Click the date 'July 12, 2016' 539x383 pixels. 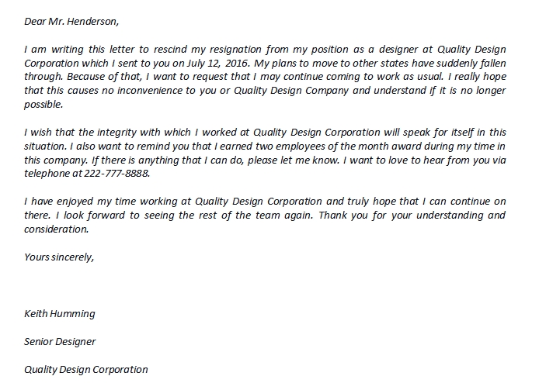224,61
